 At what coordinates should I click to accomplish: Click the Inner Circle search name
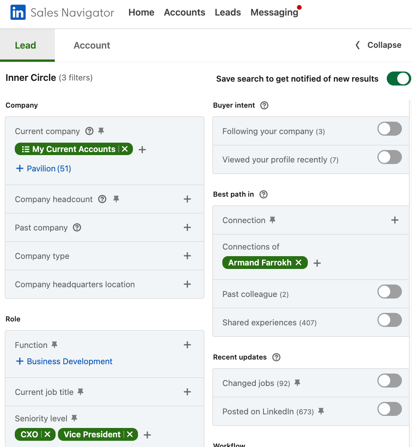point(31,77)
